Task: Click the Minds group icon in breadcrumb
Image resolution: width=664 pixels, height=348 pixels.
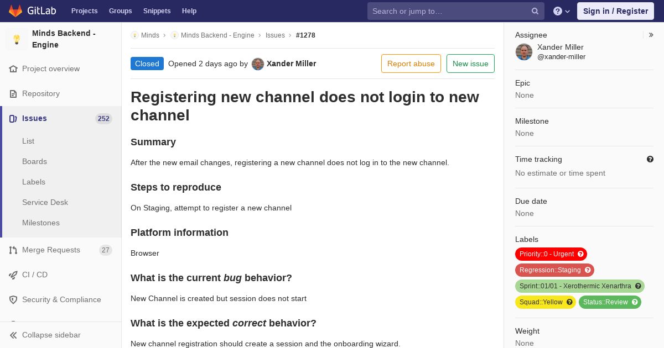Action: pos(134,35)
